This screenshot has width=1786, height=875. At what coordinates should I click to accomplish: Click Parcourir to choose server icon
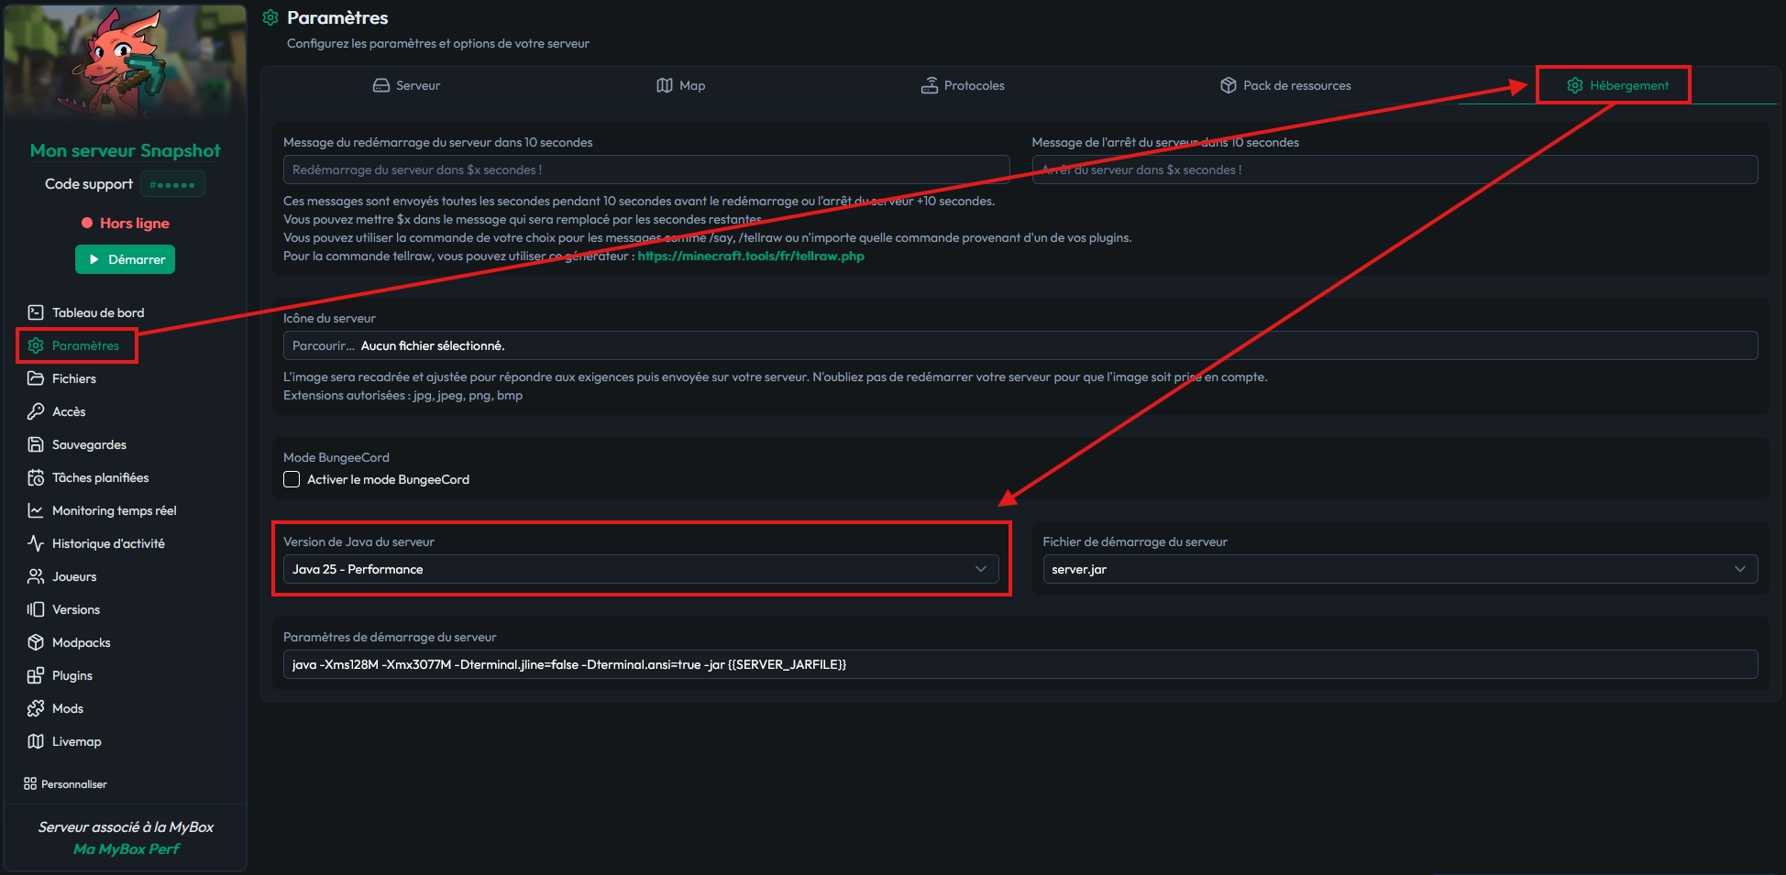click(323, 345)
